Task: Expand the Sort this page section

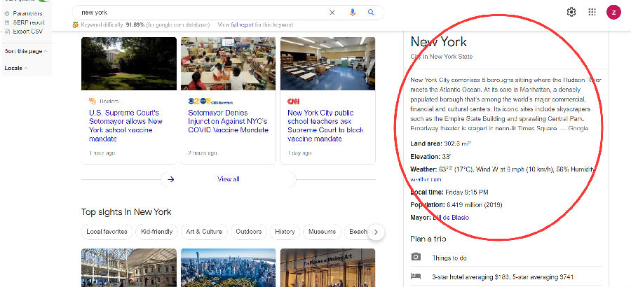Action: (x=26, y=52)
